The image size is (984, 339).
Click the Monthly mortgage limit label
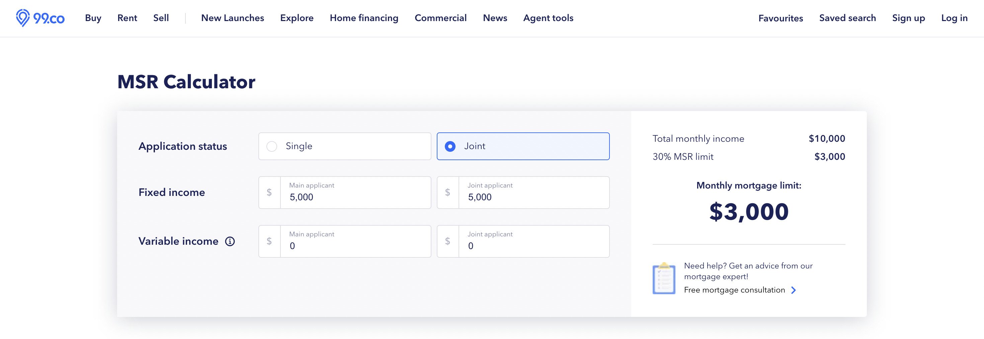749,186
